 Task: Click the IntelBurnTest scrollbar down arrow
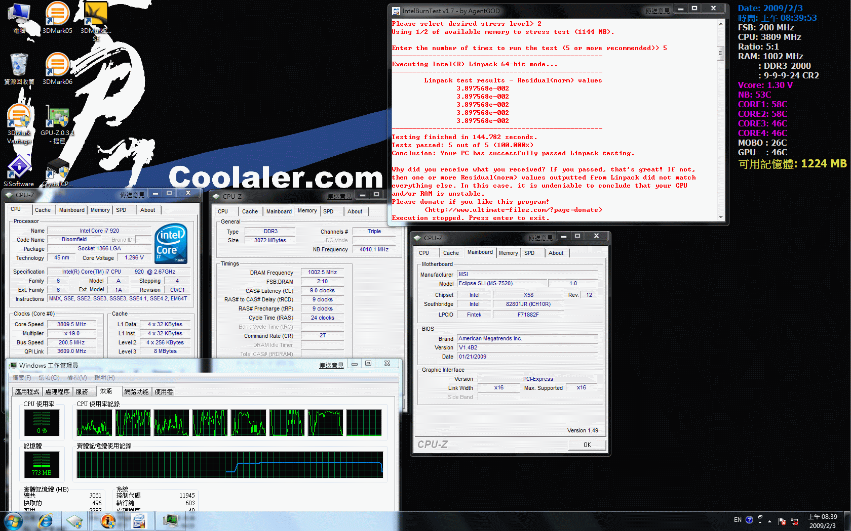click(x=720, y=217)
